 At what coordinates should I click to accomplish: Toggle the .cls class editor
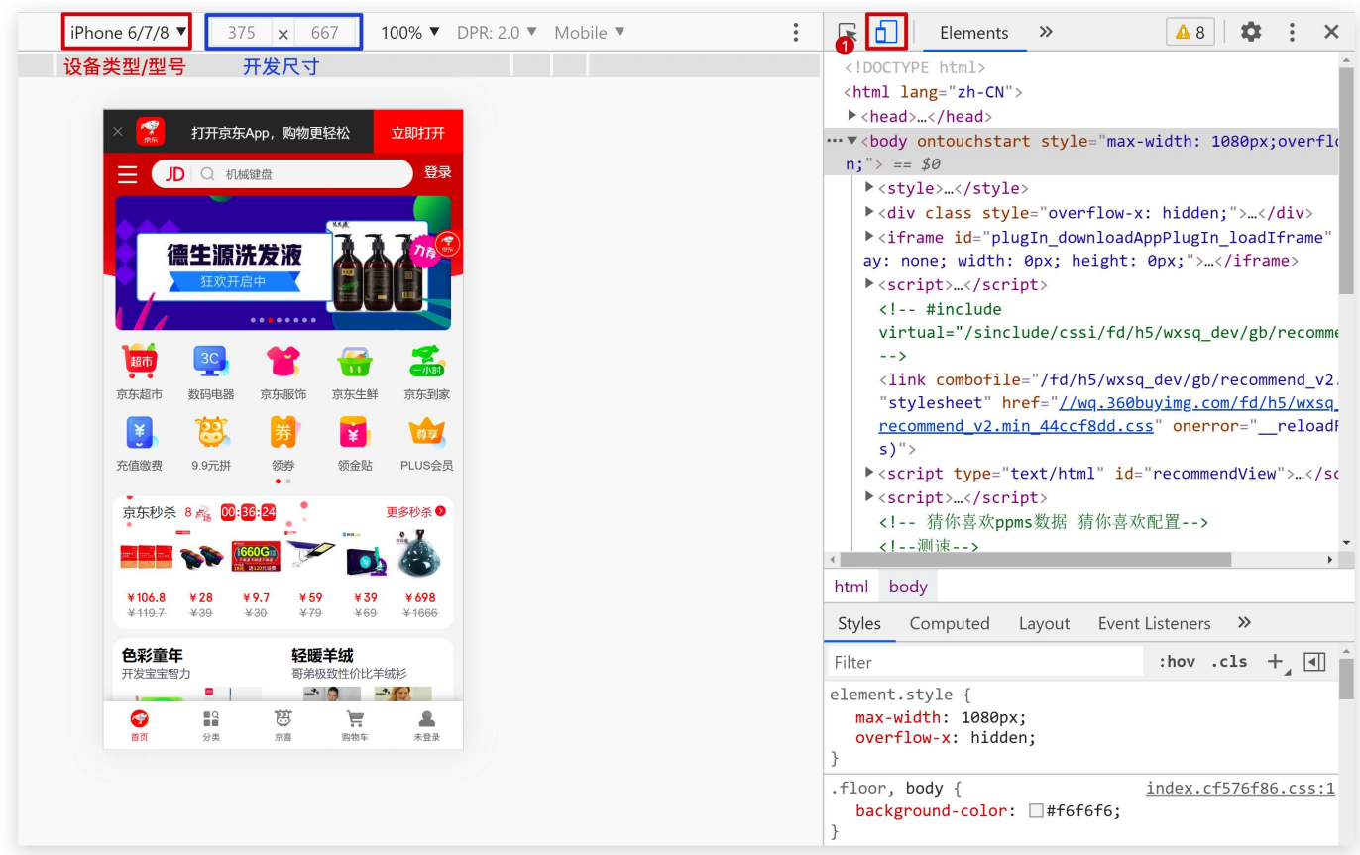pyautogui.click(x=1229, y=662)
